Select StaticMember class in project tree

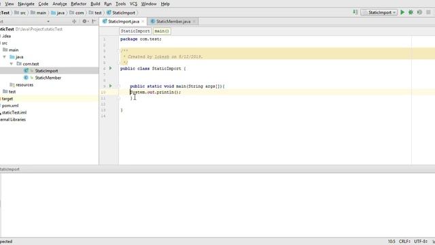[x=48, y=78]
